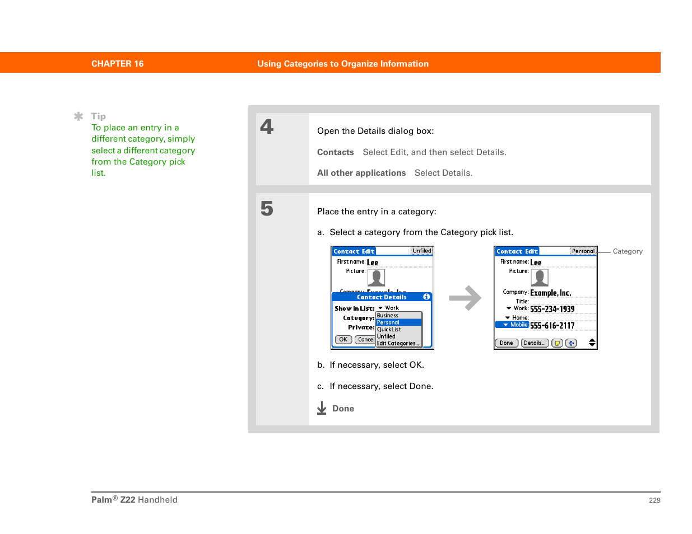Select Business in the category pick list
The width and height of the screenshot is (692, 534).
pos(398,316)
